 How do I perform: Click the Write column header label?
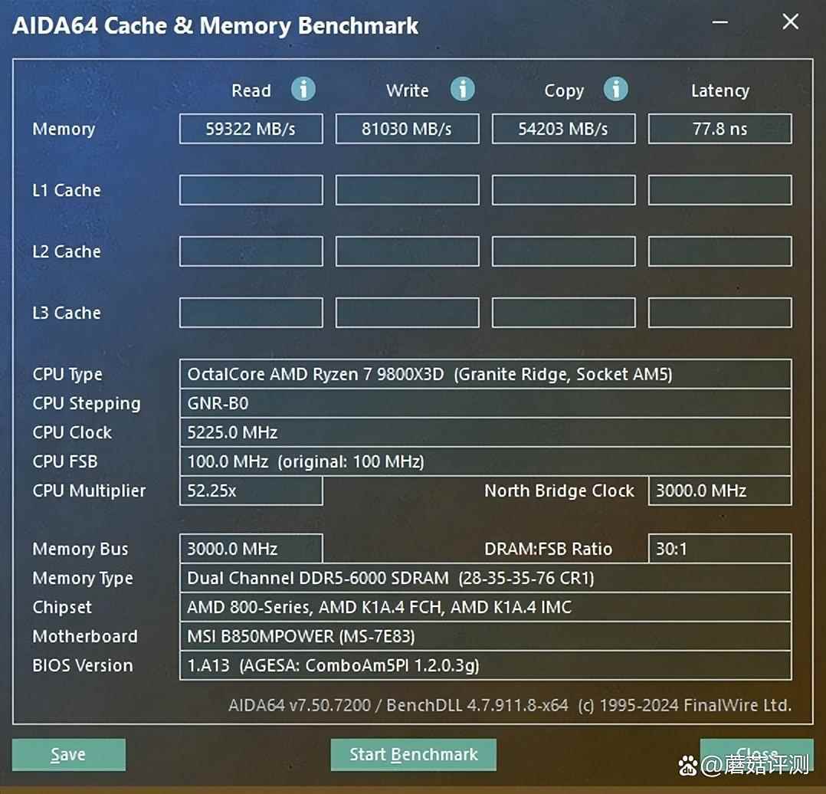(x=407, y=90)
